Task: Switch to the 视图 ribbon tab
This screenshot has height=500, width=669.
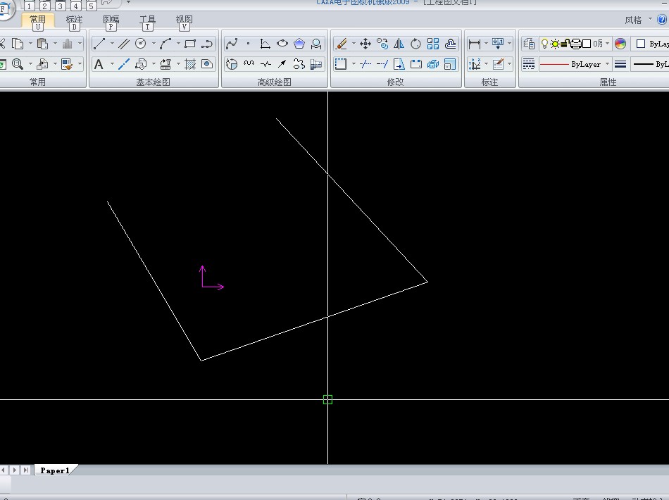Action: pyautogui.click(x=185, y=20)
